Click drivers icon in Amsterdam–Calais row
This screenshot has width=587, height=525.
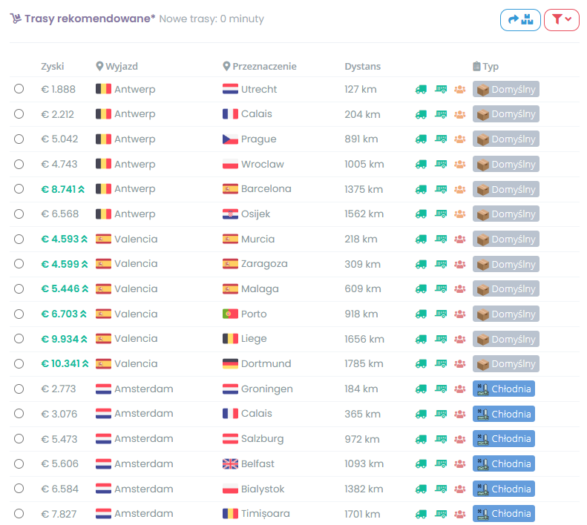[459, 415]
